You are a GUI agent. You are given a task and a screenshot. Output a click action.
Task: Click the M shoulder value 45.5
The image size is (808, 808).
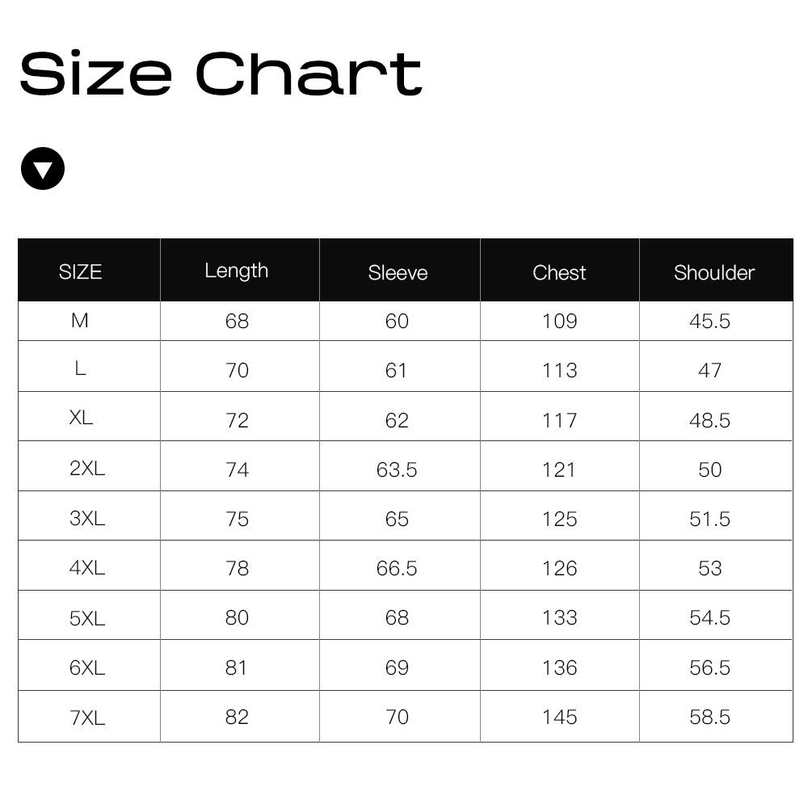click(709, 322)
